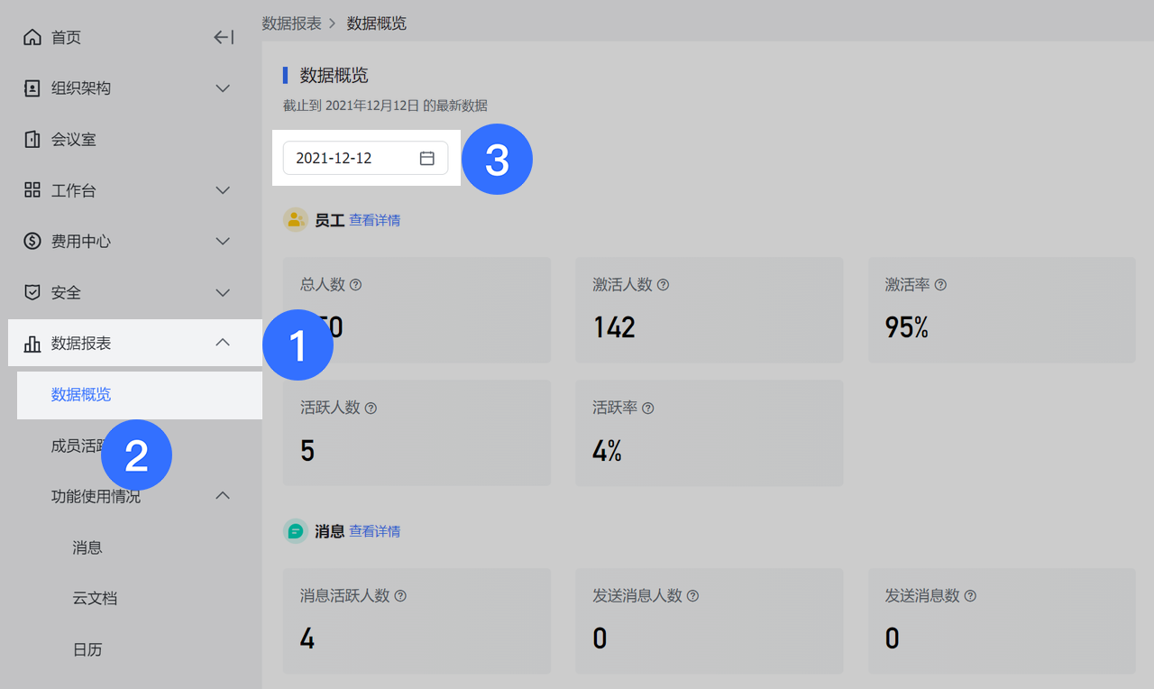Click 查看详情 link next to 消息
Screen dimensions: 1154x689
click(374, 531)
